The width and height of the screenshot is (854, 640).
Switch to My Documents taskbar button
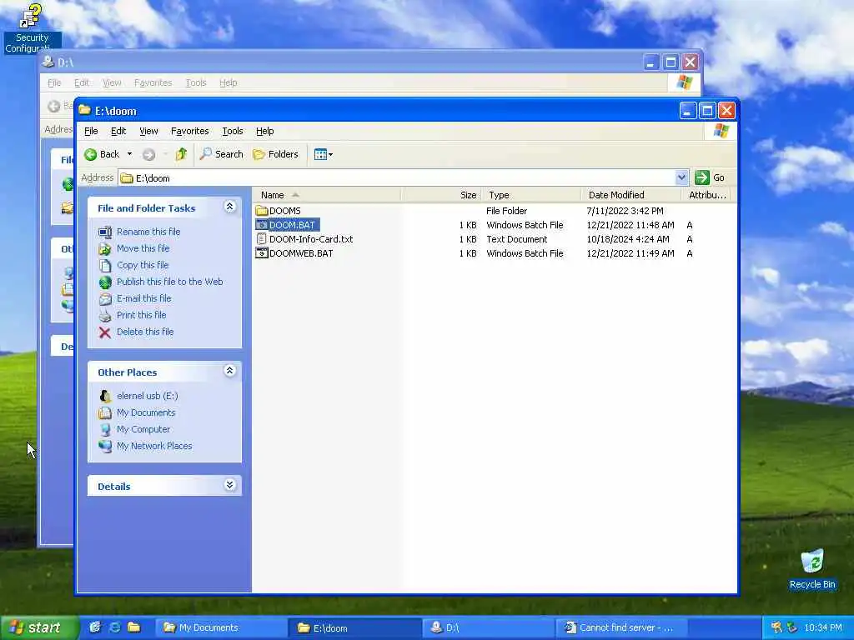tap(221, 628)
